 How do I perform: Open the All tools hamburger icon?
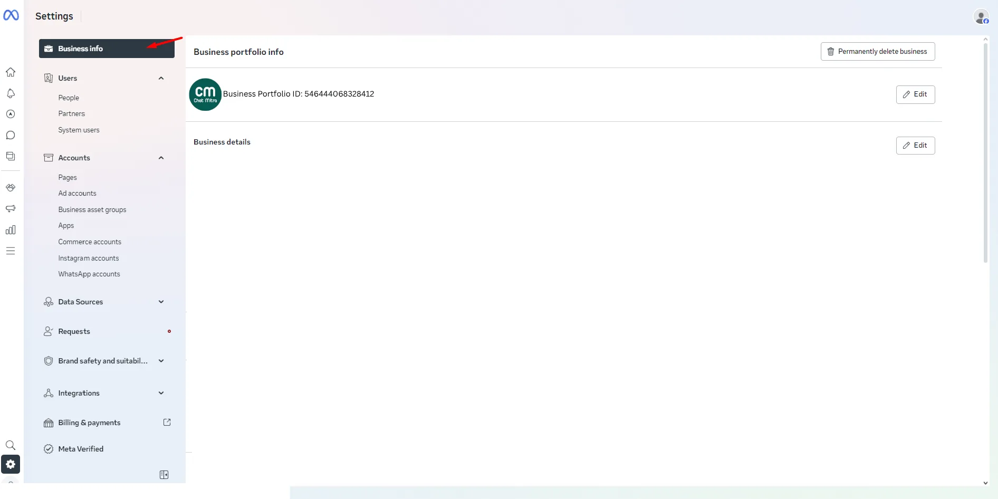click(x=11, y=251)
